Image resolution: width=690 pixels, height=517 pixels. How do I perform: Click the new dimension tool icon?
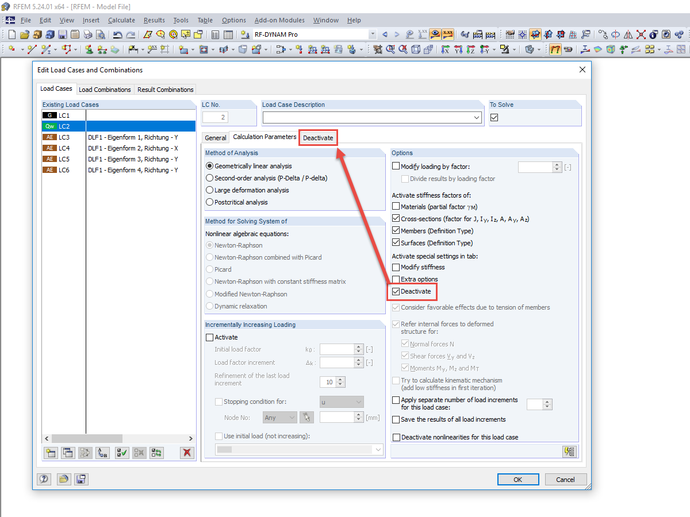point(133,49)
